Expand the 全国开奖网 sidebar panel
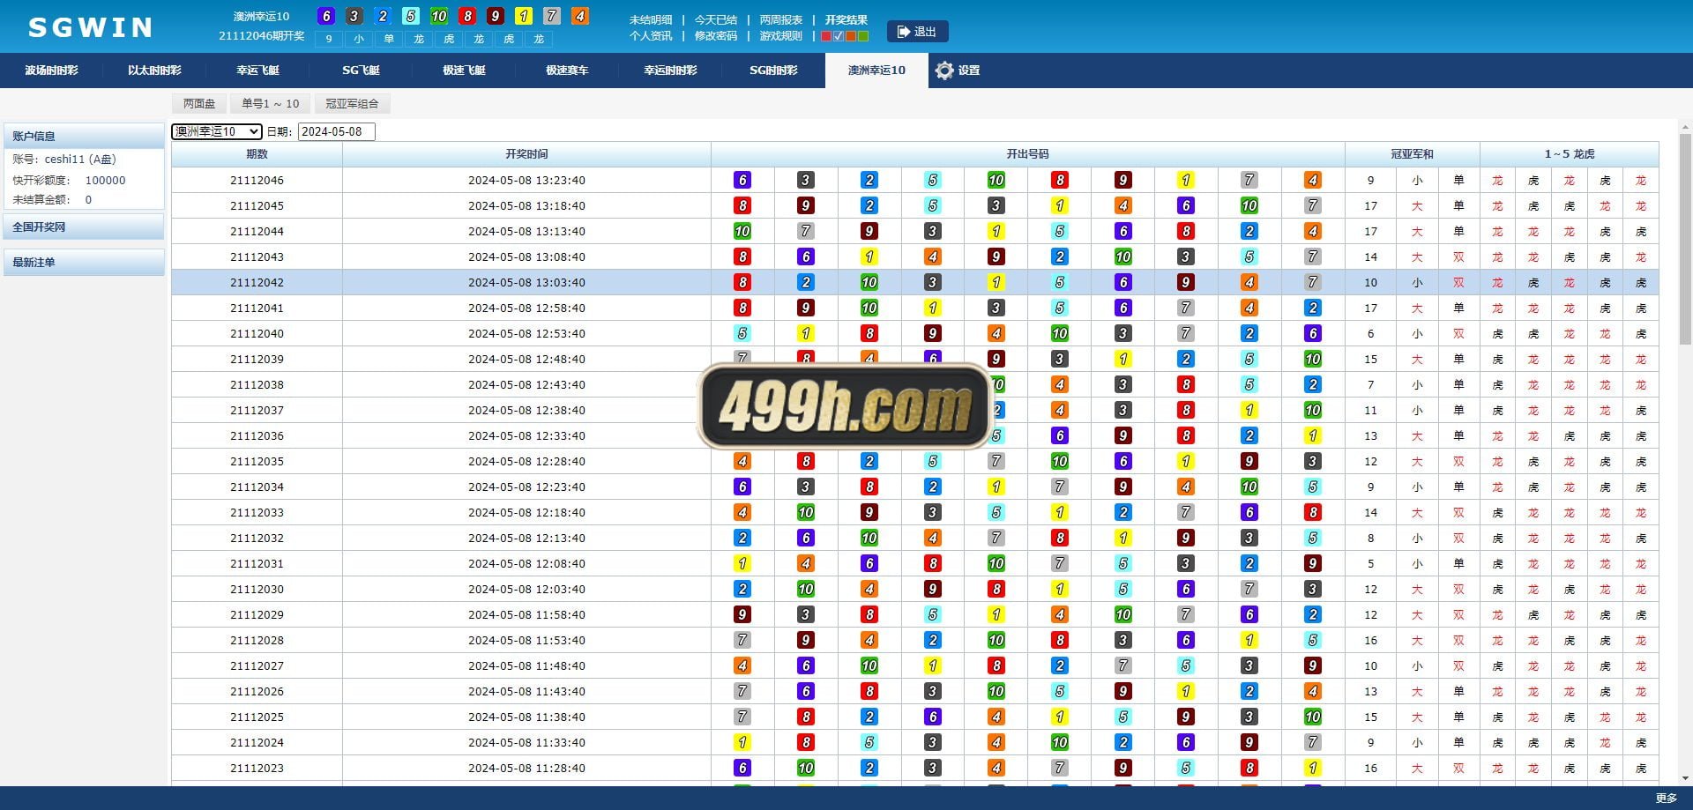 (84, 227)
